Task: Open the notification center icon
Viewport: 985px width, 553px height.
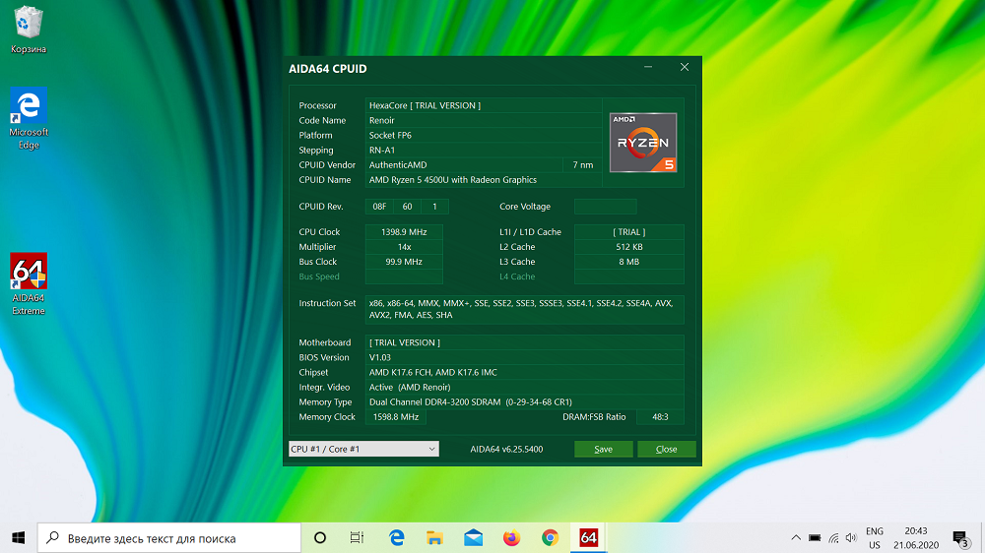Action: pos(959,538)
